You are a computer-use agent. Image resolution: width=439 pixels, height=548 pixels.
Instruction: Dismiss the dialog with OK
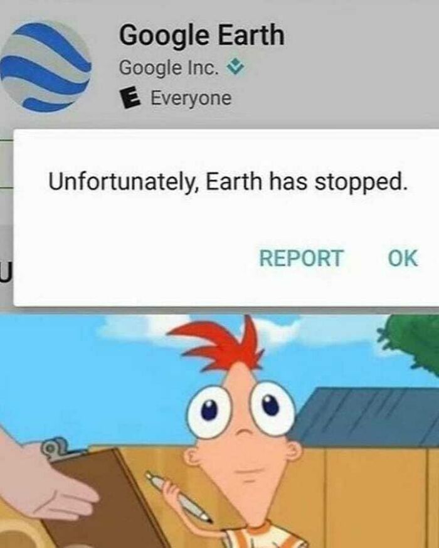403,258
